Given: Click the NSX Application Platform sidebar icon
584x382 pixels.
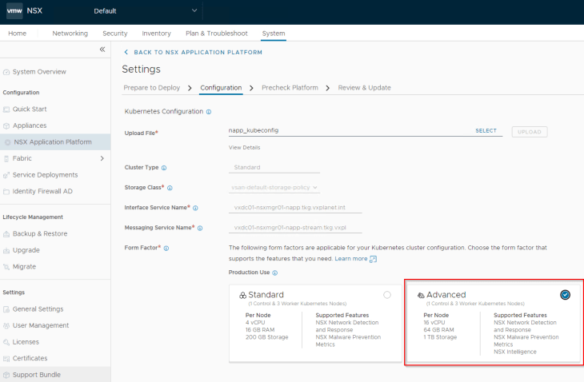Looking at the screenshot, I should point(7,142).
